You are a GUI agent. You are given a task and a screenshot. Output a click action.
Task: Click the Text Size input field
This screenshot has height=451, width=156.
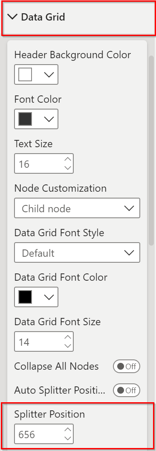point(44,163)
